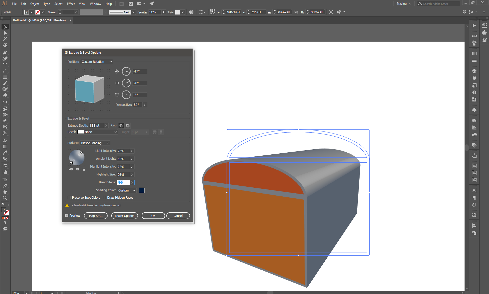
Task: Open the Tracing workspace dropdown
Action: [404, 4]
